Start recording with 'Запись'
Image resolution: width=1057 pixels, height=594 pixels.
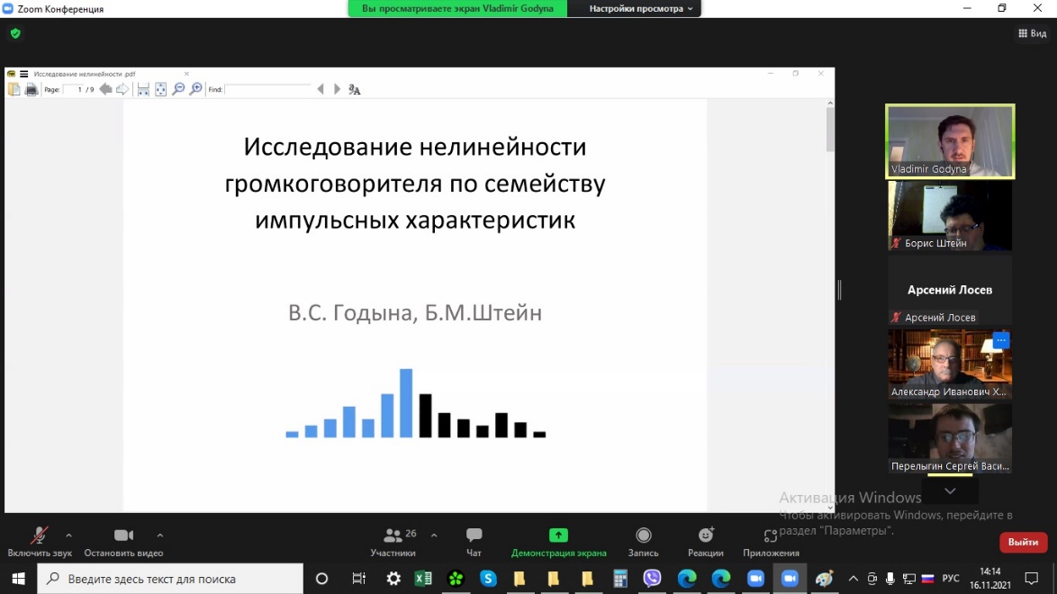click(643, 542)
